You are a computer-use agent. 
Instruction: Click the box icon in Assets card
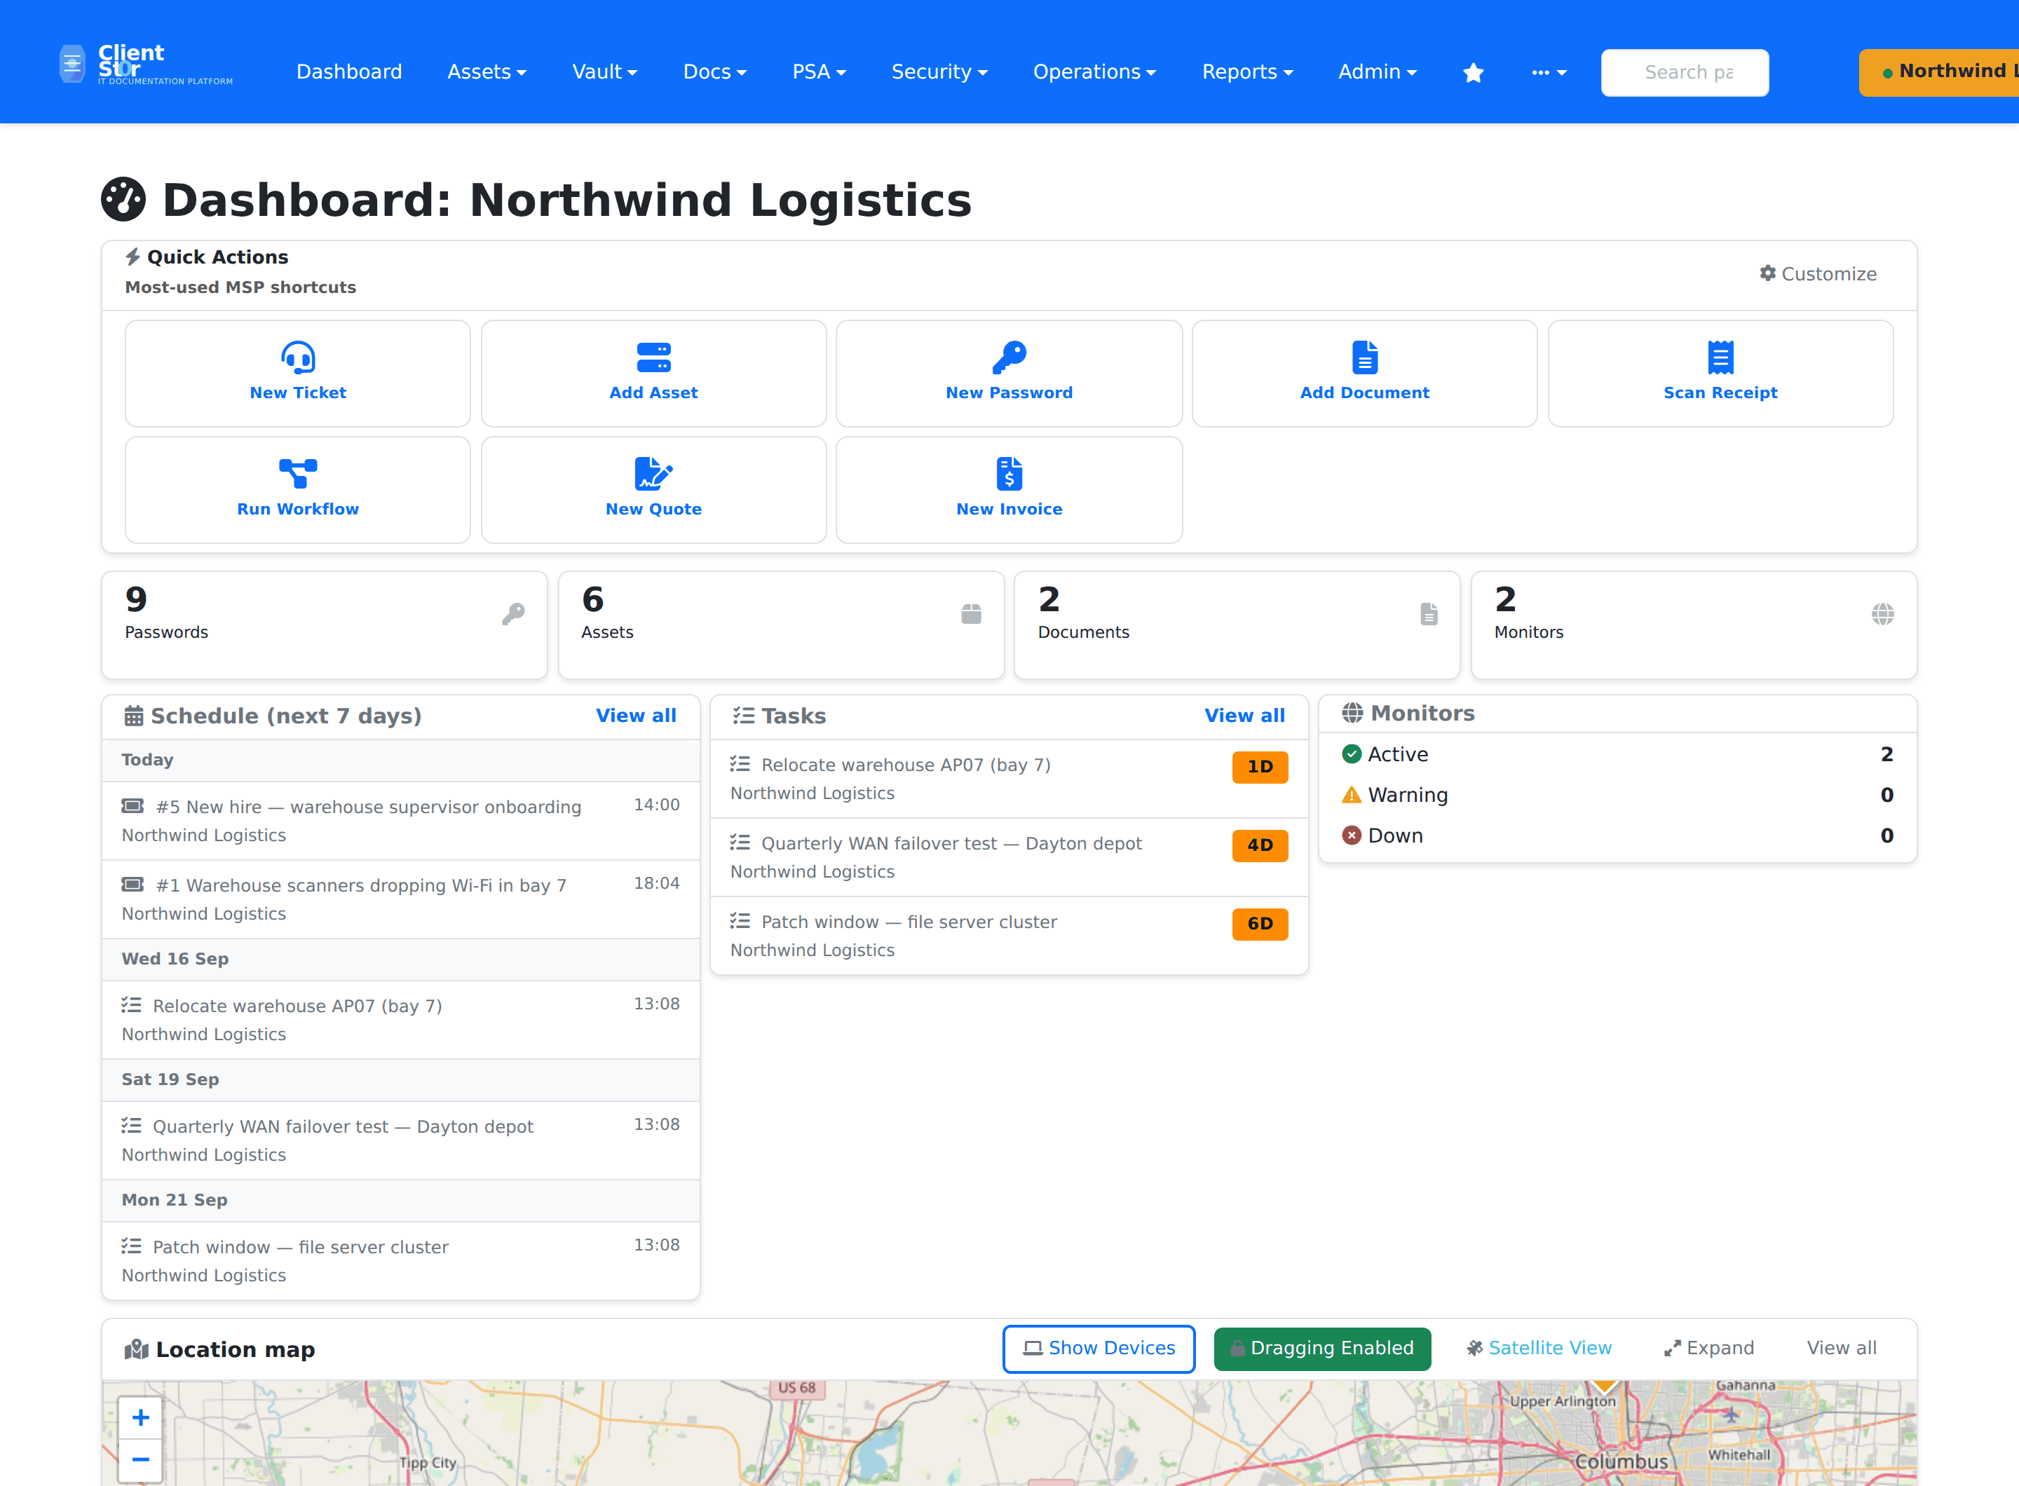pos(971,613)
